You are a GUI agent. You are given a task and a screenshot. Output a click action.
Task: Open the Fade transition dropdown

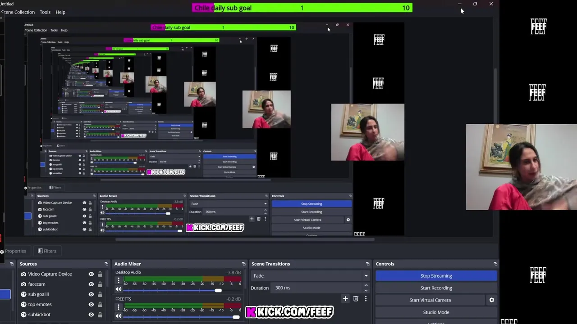(x=310, y=276)
